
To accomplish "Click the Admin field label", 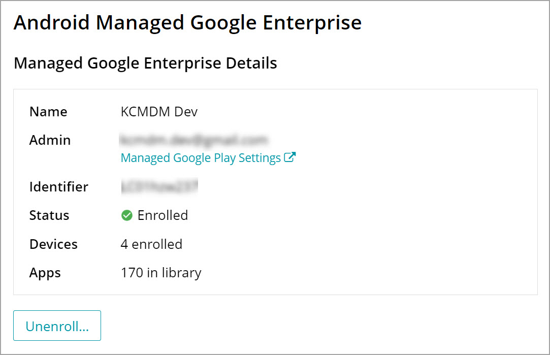I will pyautogui.click(x=50, y=140).
